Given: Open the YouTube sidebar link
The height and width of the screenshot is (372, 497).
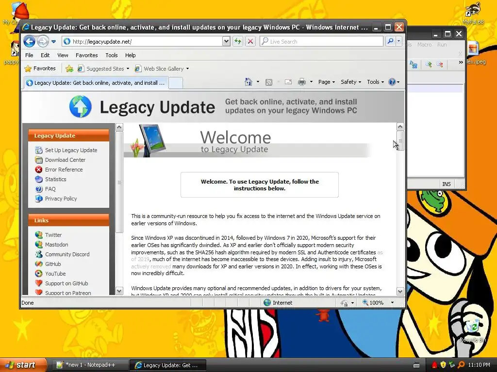Looking at the screenshot, I should tap(55, 274).
